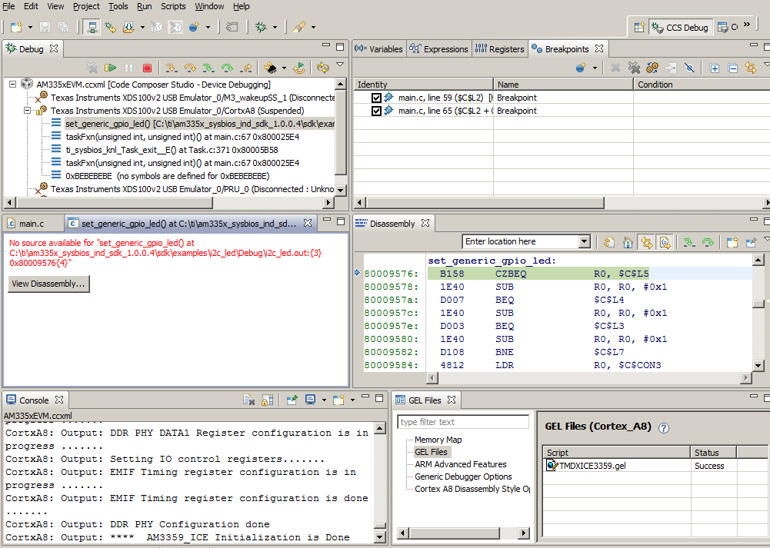Click the type filter text field
Screen dimensions: 770x548
point(463,422)
